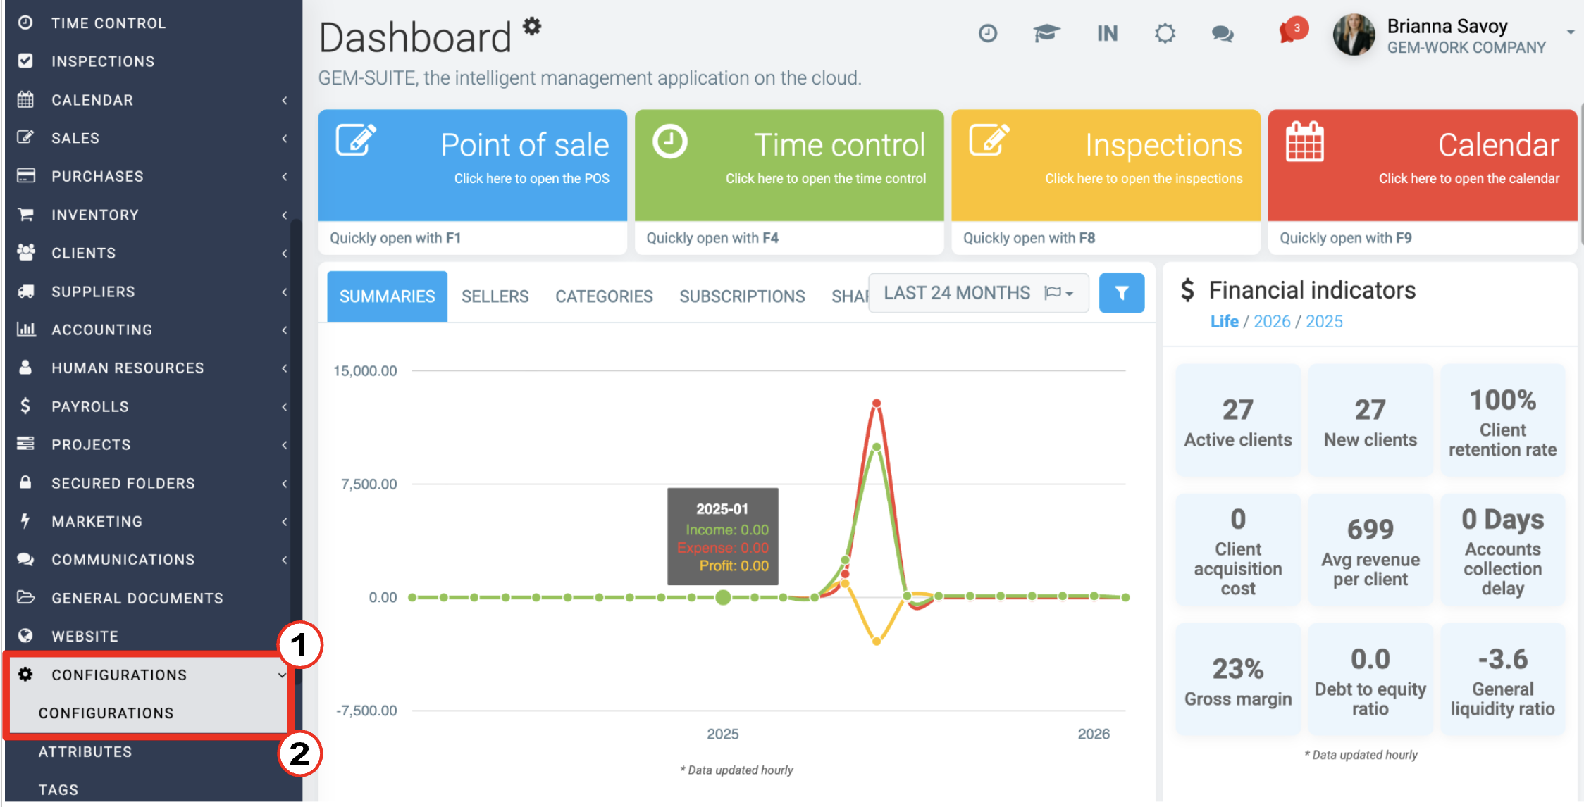The image size is (1584, 807).
Task: Click the Marketing lightning bolt icon
Action: click(x=25, y=520)
